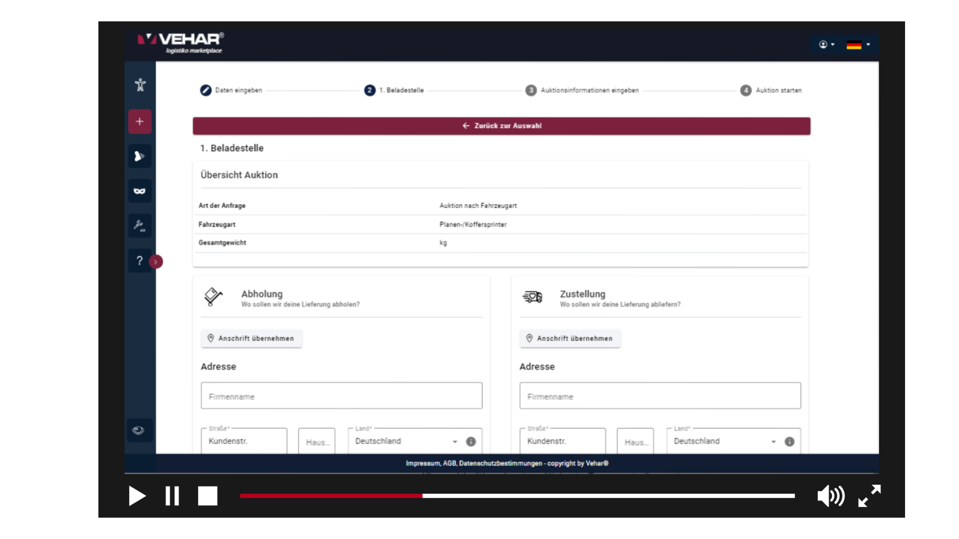Viewport: 959px width, 539px height.
Task: Go to step 3 Auktionsinformationen eingeben
Action: (582, 90)
